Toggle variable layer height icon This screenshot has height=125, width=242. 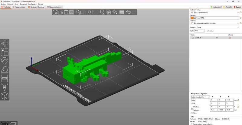coord(122,12)
